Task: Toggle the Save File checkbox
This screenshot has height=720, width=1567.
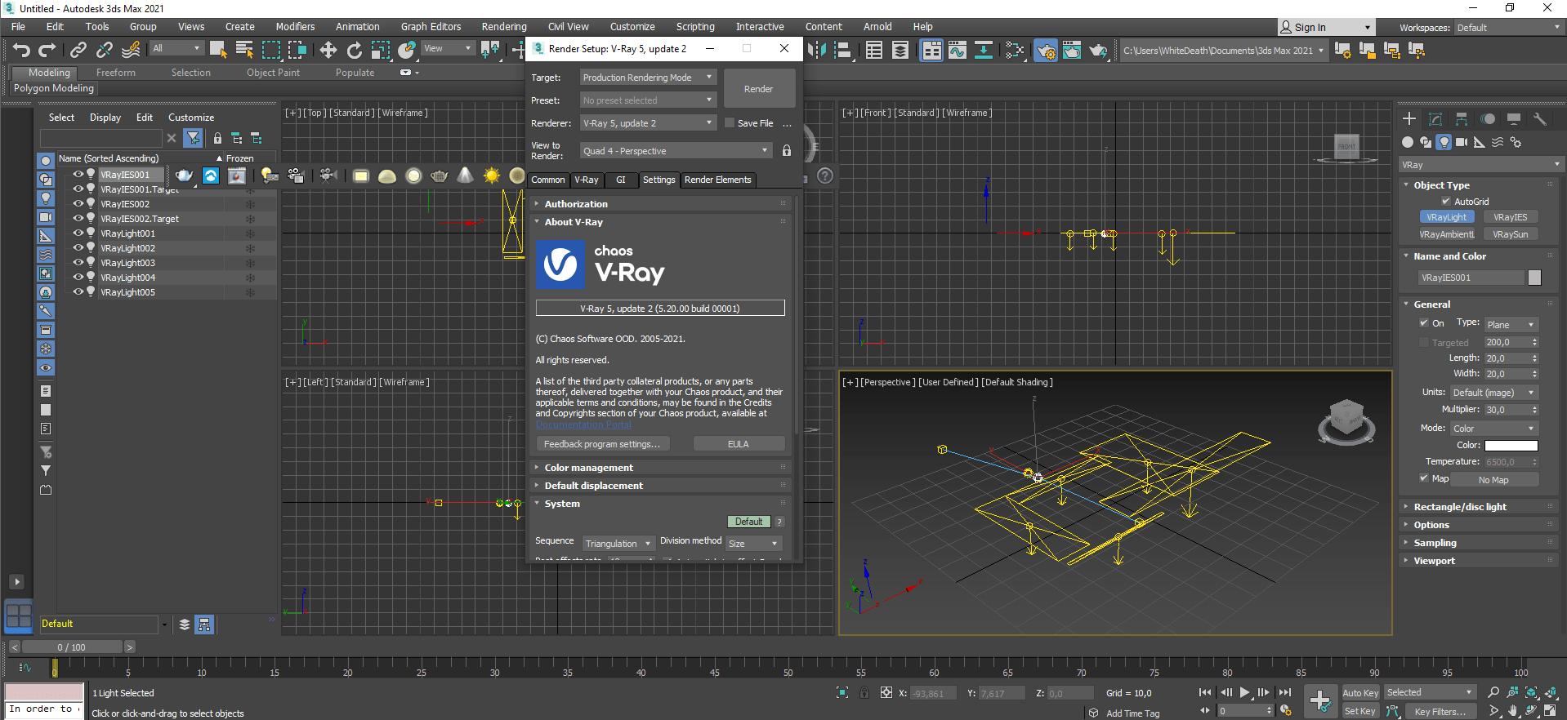Action: coord(730,123)
